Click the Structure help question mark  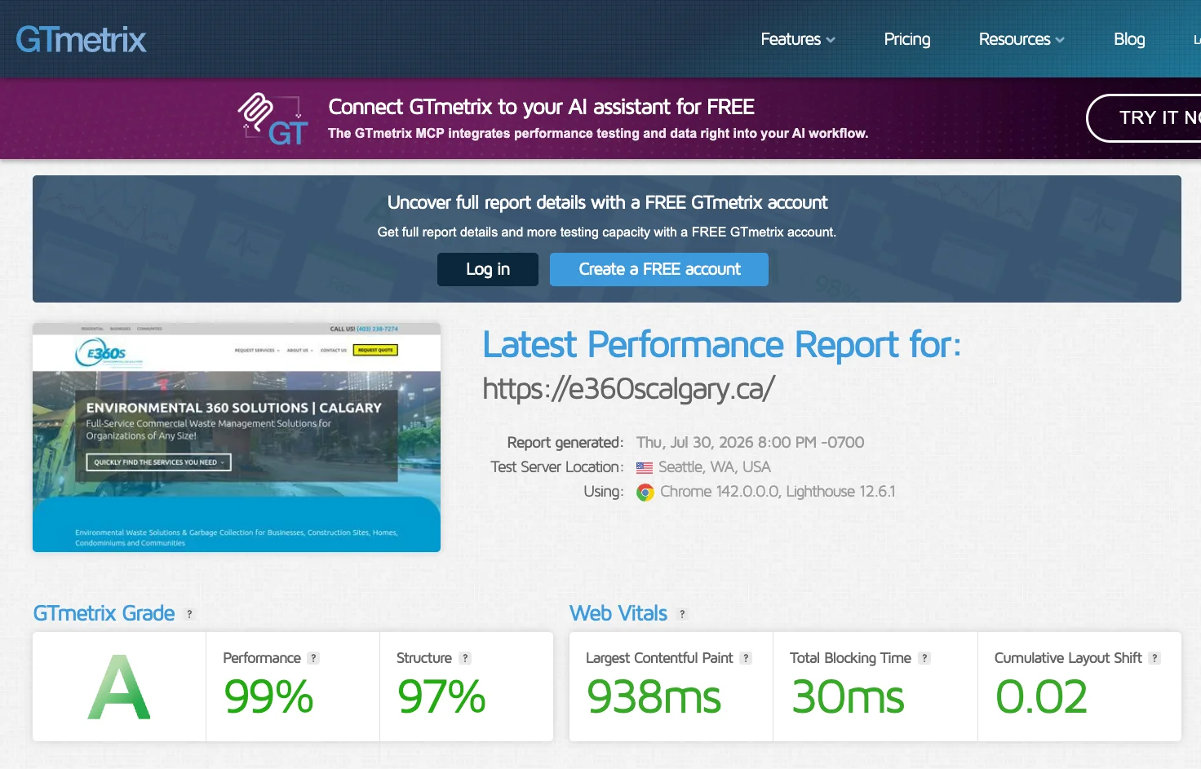click(465, 658)
